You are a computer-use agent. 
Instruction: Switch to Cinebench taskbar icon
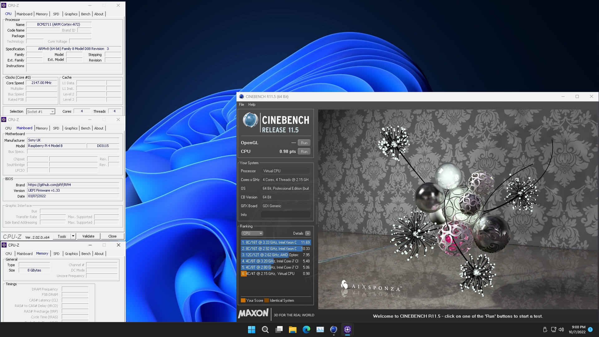point(334,330)
